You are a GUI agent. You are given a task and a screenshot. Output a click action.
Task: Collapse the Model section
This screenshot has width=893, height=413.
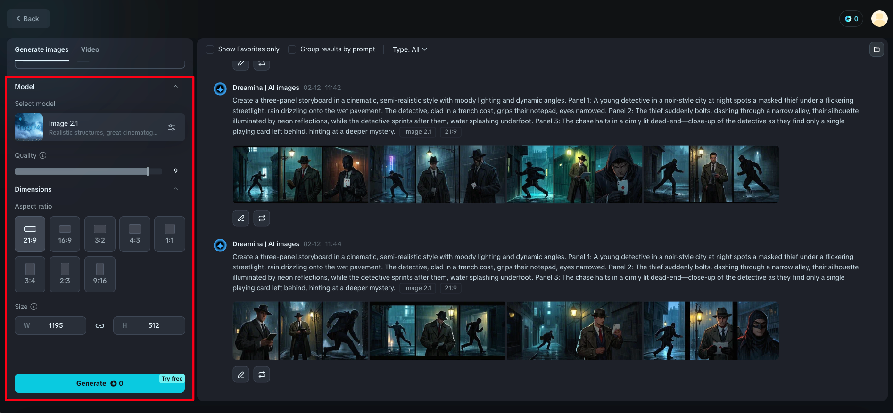[176, 87]
